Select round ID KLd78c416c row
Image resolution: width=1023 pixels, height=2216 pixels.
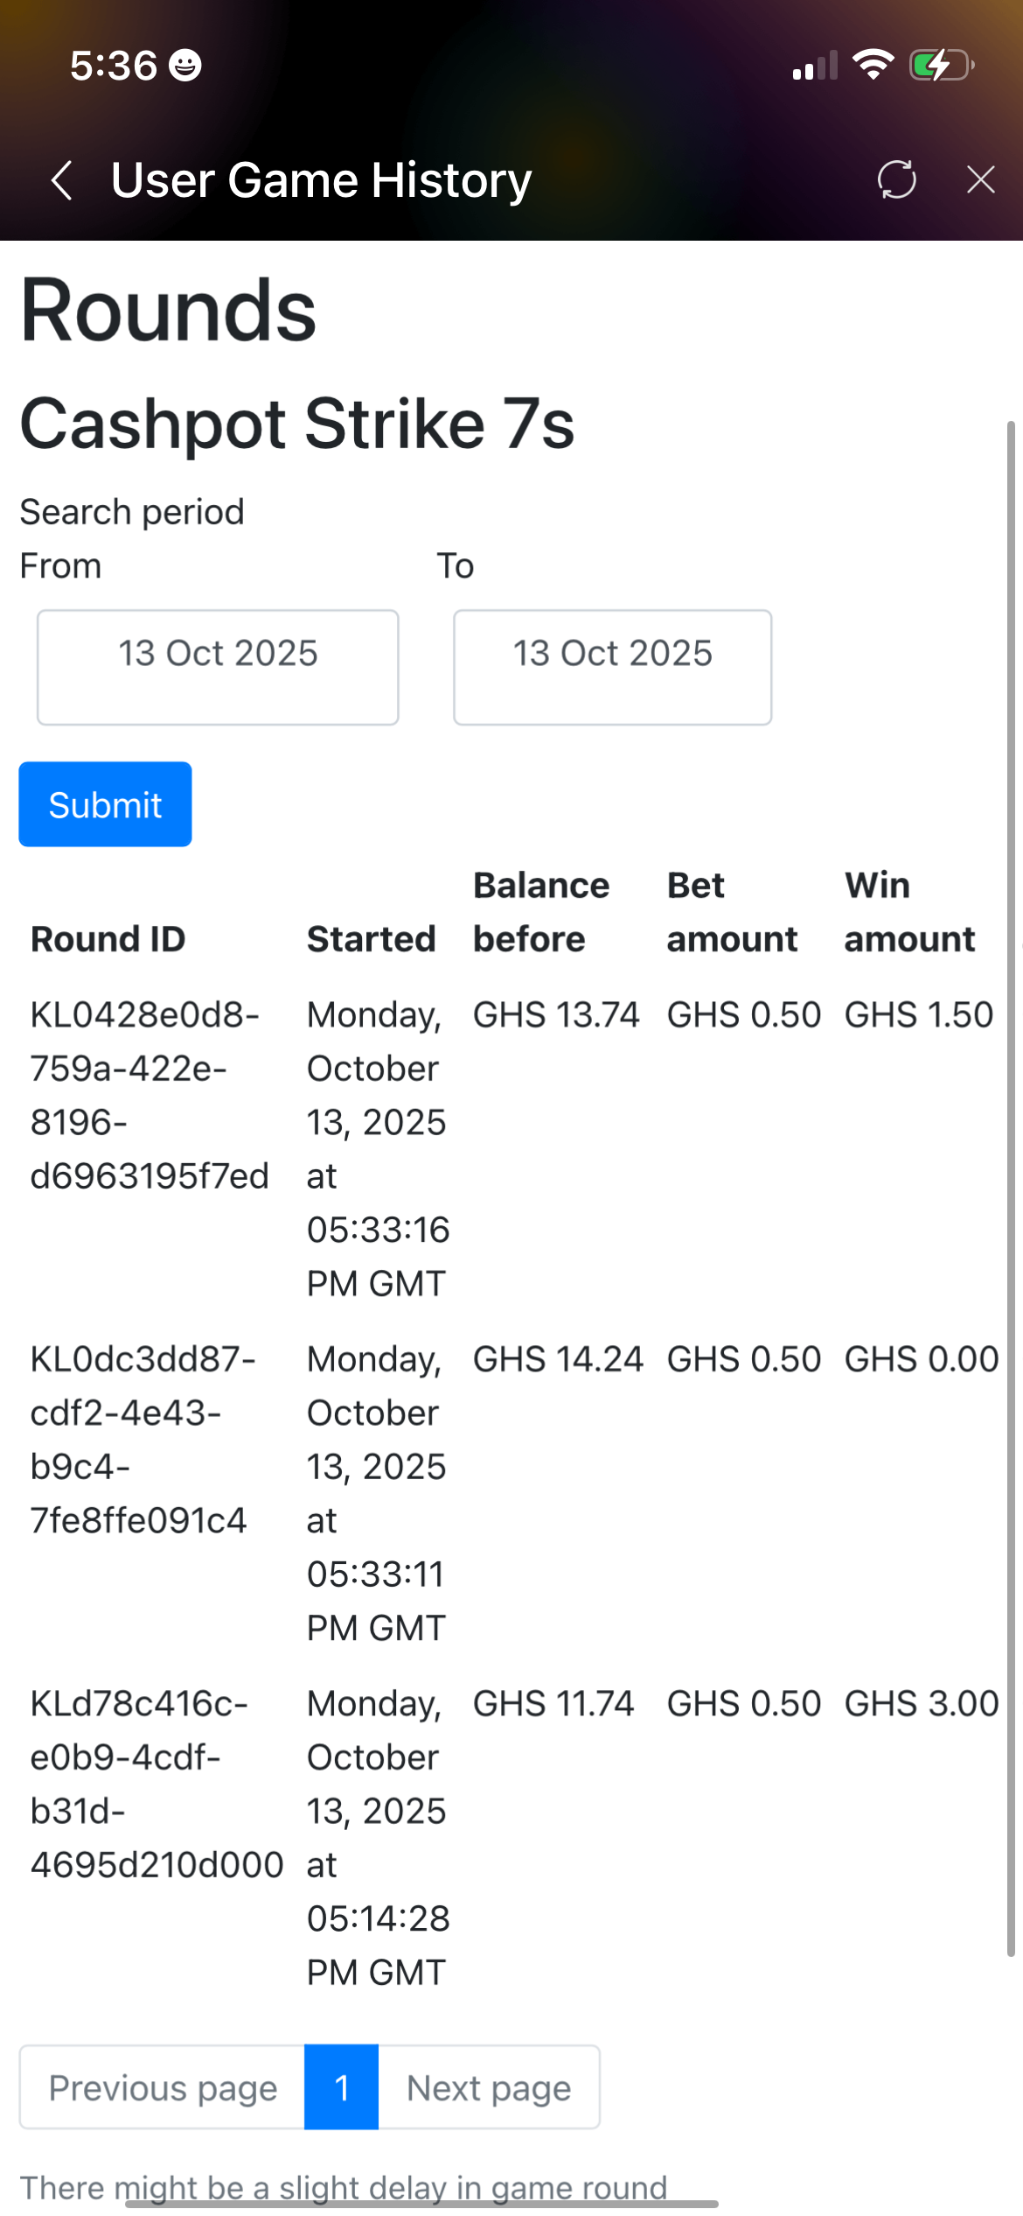coord(156,1784)
